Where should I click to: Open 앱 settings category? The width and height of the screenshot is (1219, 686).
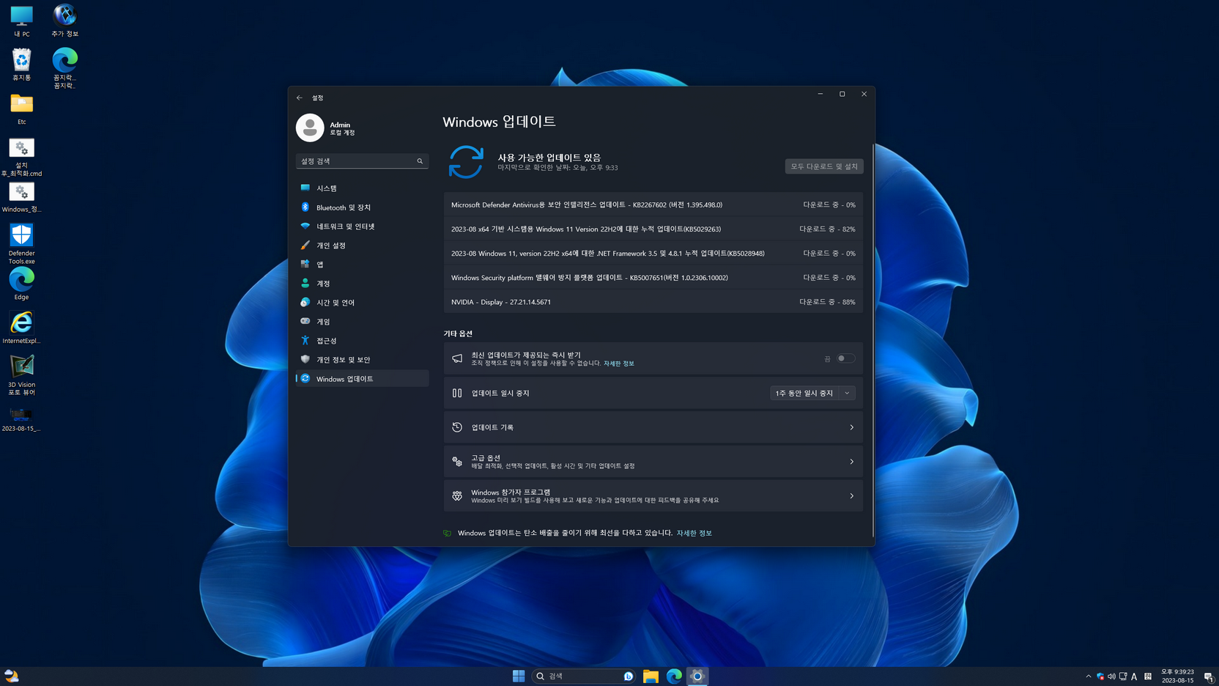tap(362, 265)
